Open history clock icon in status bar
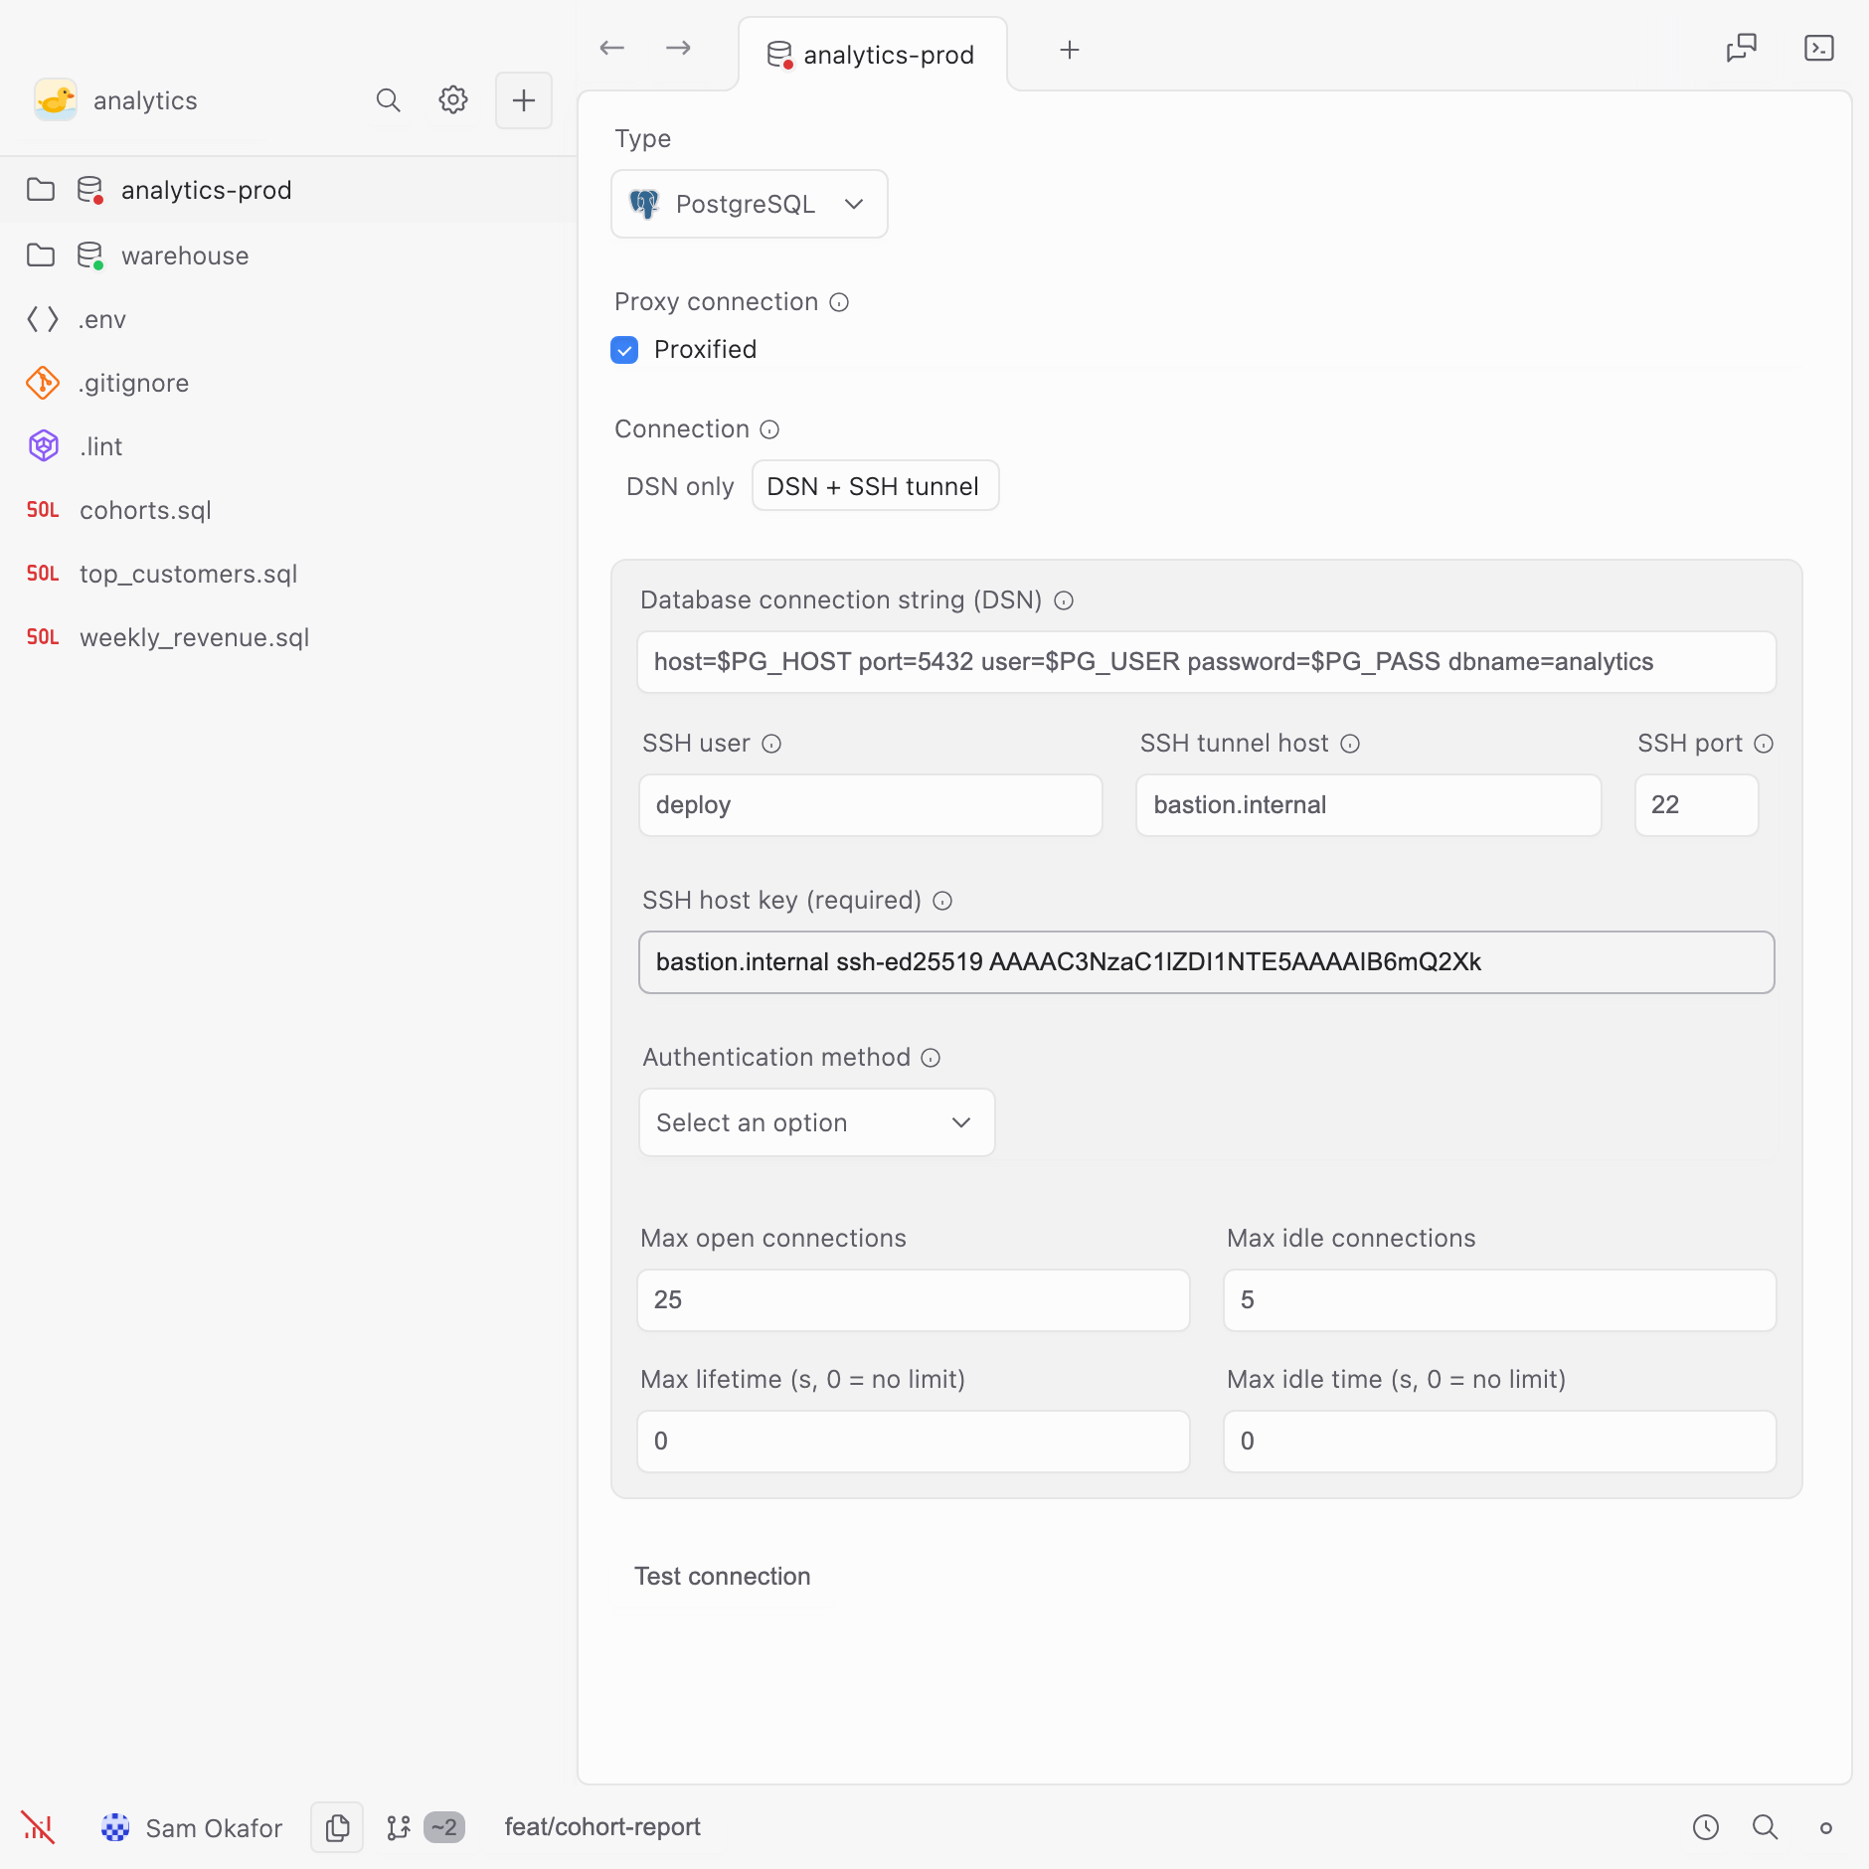The width and height of the screenshot is (1869, 1869). (1706, 1827)
